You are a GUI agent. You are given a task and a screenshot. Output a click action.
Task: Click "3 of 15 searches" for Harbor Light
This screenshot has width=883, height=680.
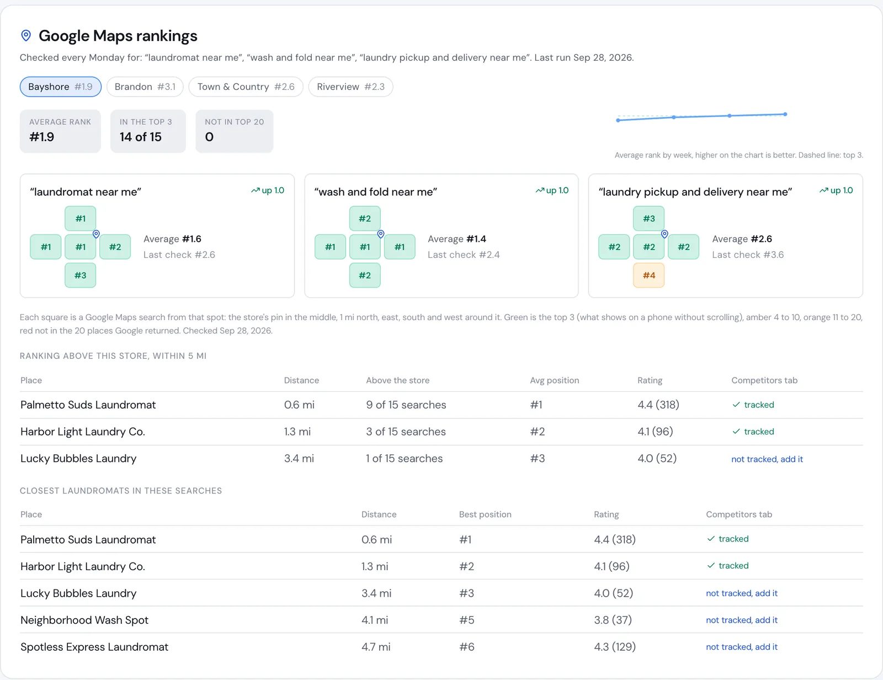pos(406,432)
